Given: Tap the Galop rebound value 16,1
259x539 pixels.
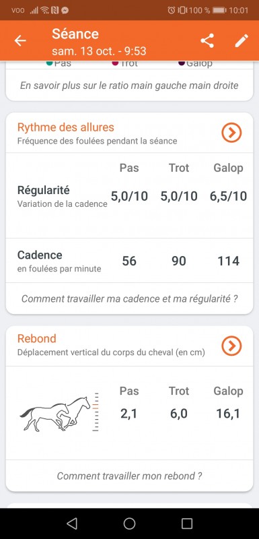Looking at the screenshot, I should pos(228,414).
